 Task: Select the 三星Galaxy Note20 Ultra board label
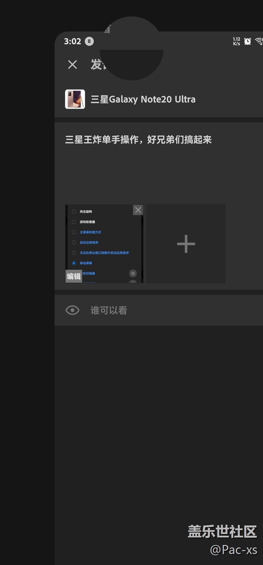click(143, 99)
